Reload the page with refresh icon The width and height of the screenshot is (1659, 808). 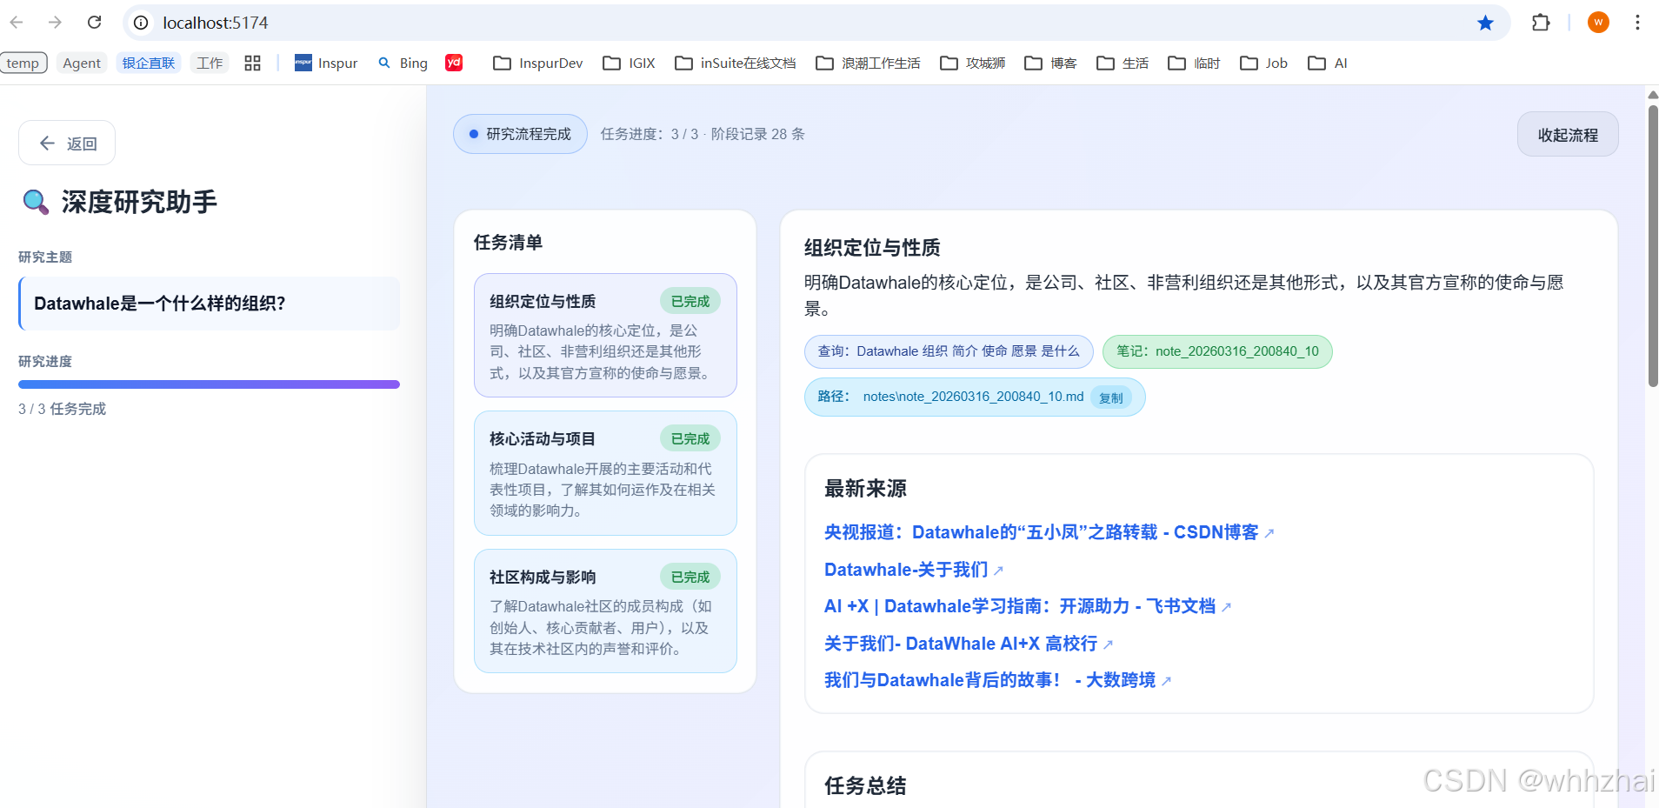[95, 23]
